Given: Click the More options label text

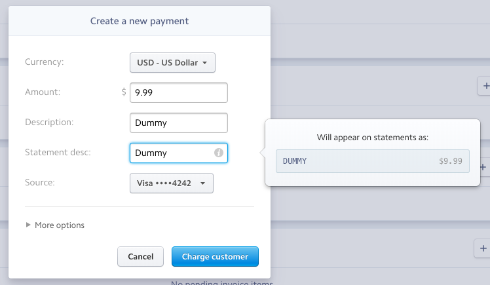Looking at the screenshot, I should point(60,225).
